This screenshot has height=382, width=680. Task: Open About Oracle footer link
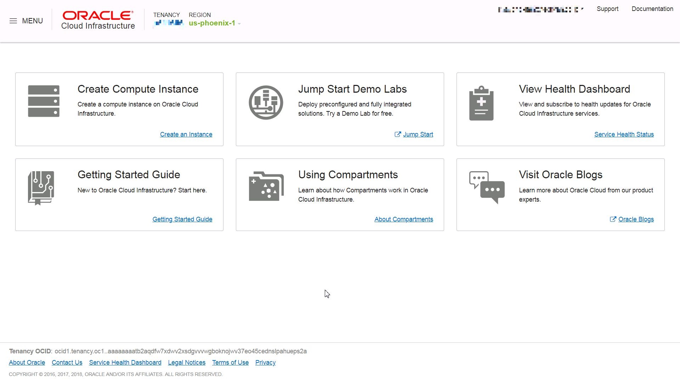point(27,363)
